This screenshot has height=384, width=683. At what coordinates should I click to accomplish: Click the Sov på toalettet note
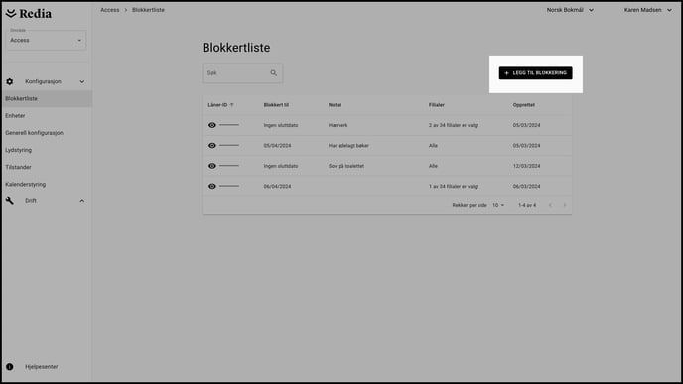[346, 166]
